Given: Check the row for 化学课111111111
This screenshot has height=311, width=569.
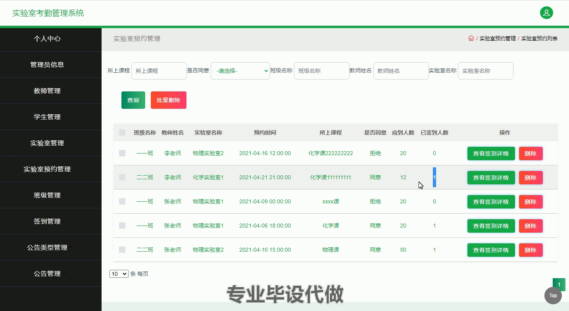Looking at the screenshot, I should tap(122, 177).
